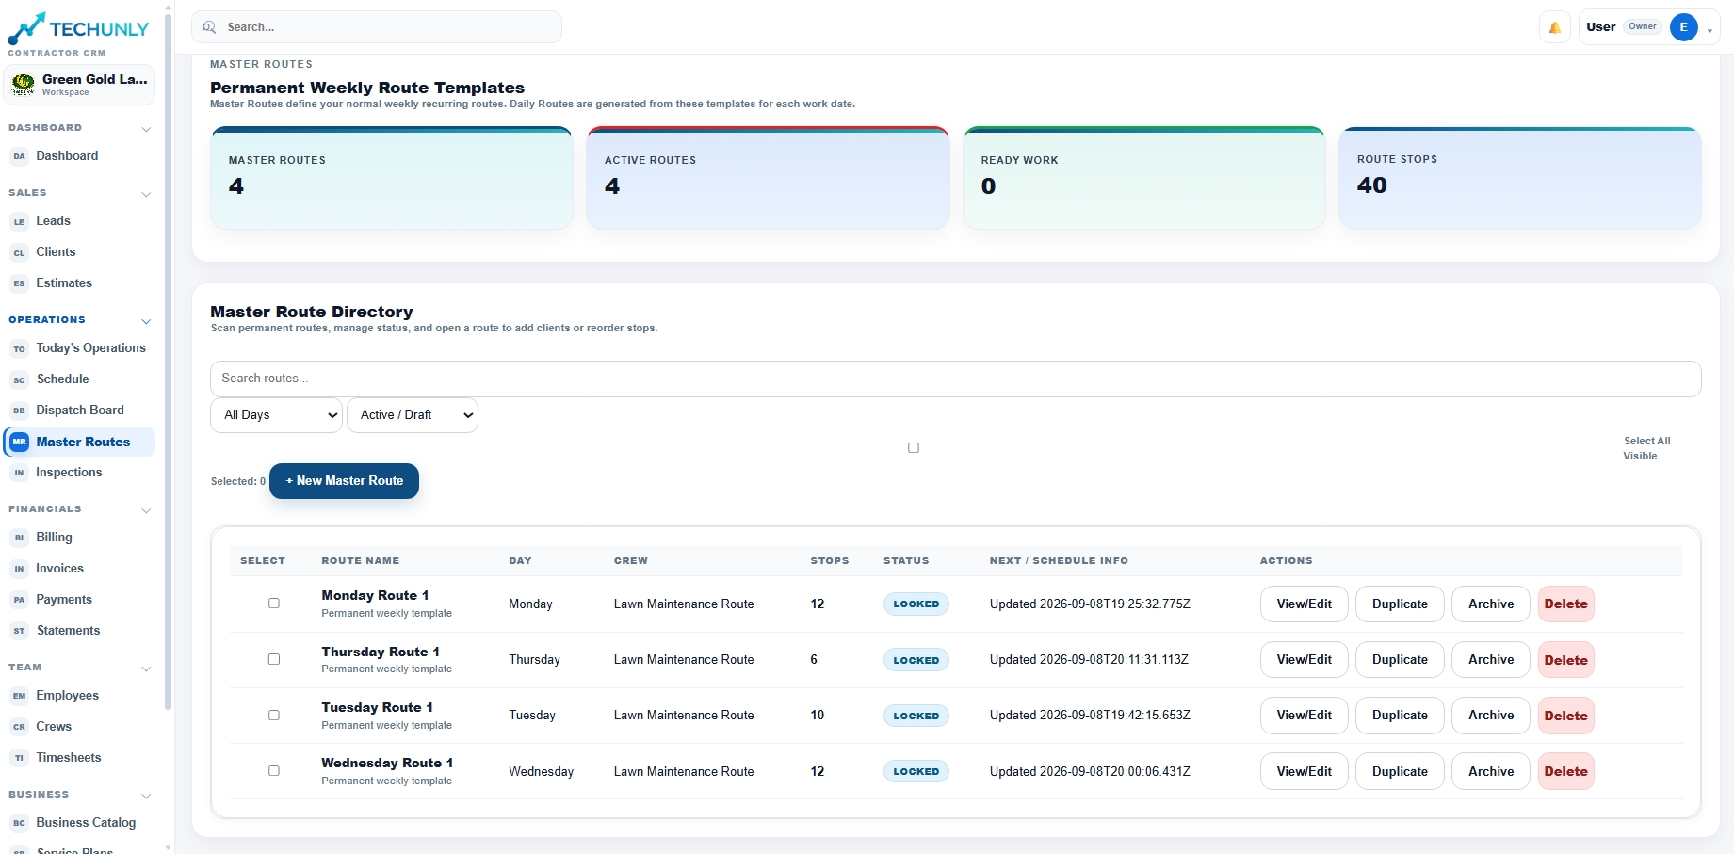Click the Timesheets TI sidebar icon

pyautogui.click(x=19, y=758)
